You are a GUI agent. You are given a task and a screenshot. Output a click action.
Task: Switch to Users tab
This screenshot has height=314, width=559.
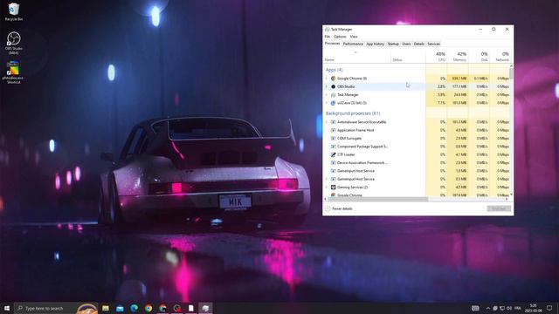point(406,44)
